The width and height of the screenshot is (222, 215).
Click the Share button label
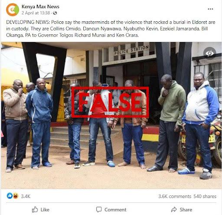[x=186, y=210]
